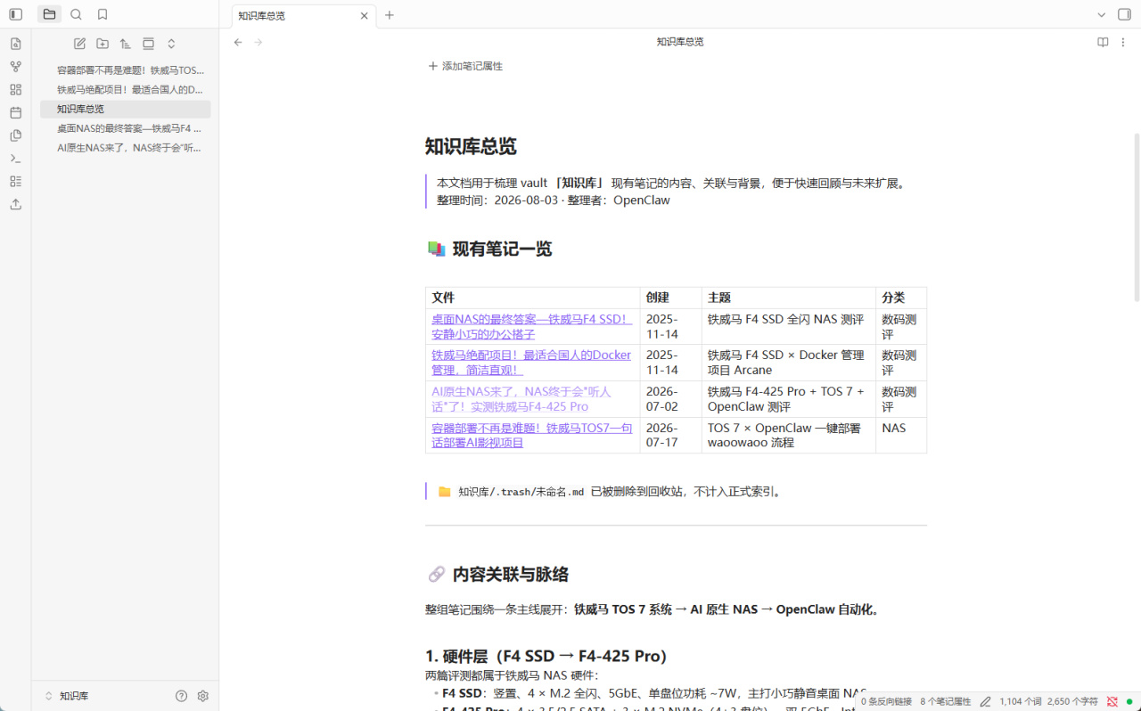Open note AI原生NAS来了 in file list
The width and height of the screenshot is (1141, 711).
click(126, 148)
